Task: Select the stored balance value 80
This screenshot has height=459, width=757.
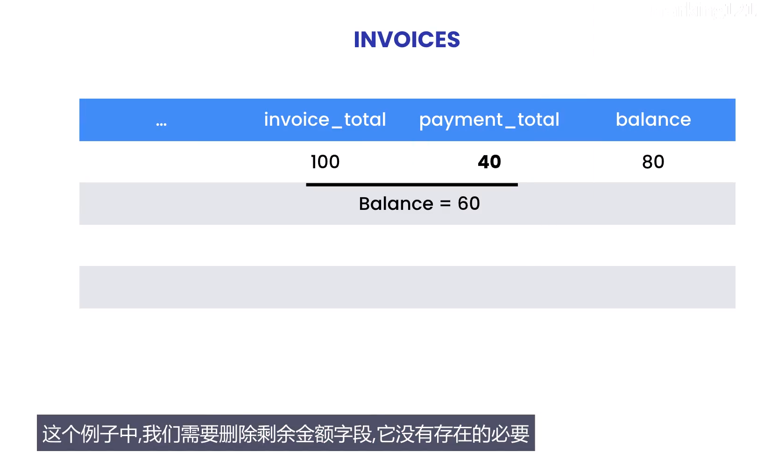Action: pyautogui.click(x=653, y=162)
